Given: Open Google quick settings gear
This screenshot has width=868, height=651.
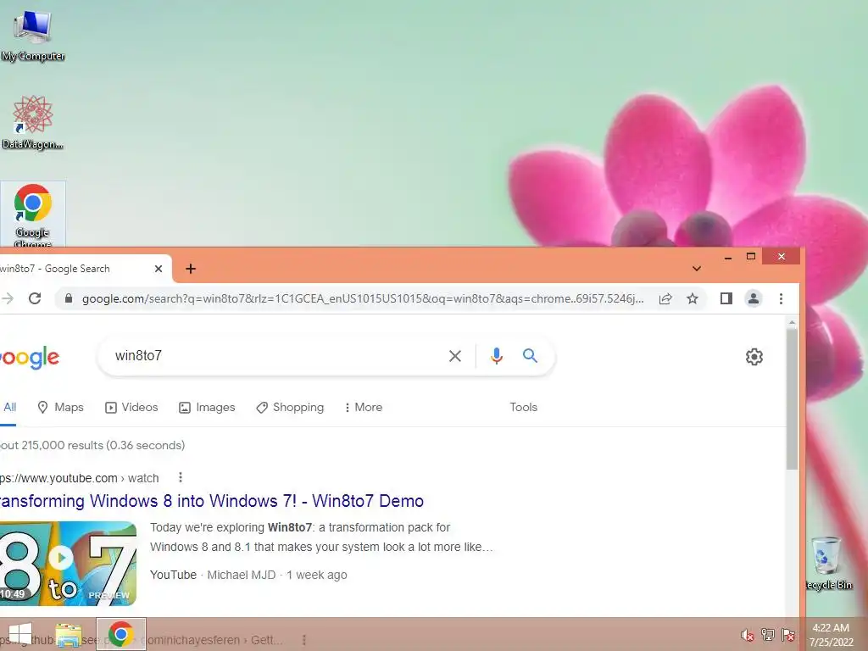Looking at the screenshot, I should point(754,357).
